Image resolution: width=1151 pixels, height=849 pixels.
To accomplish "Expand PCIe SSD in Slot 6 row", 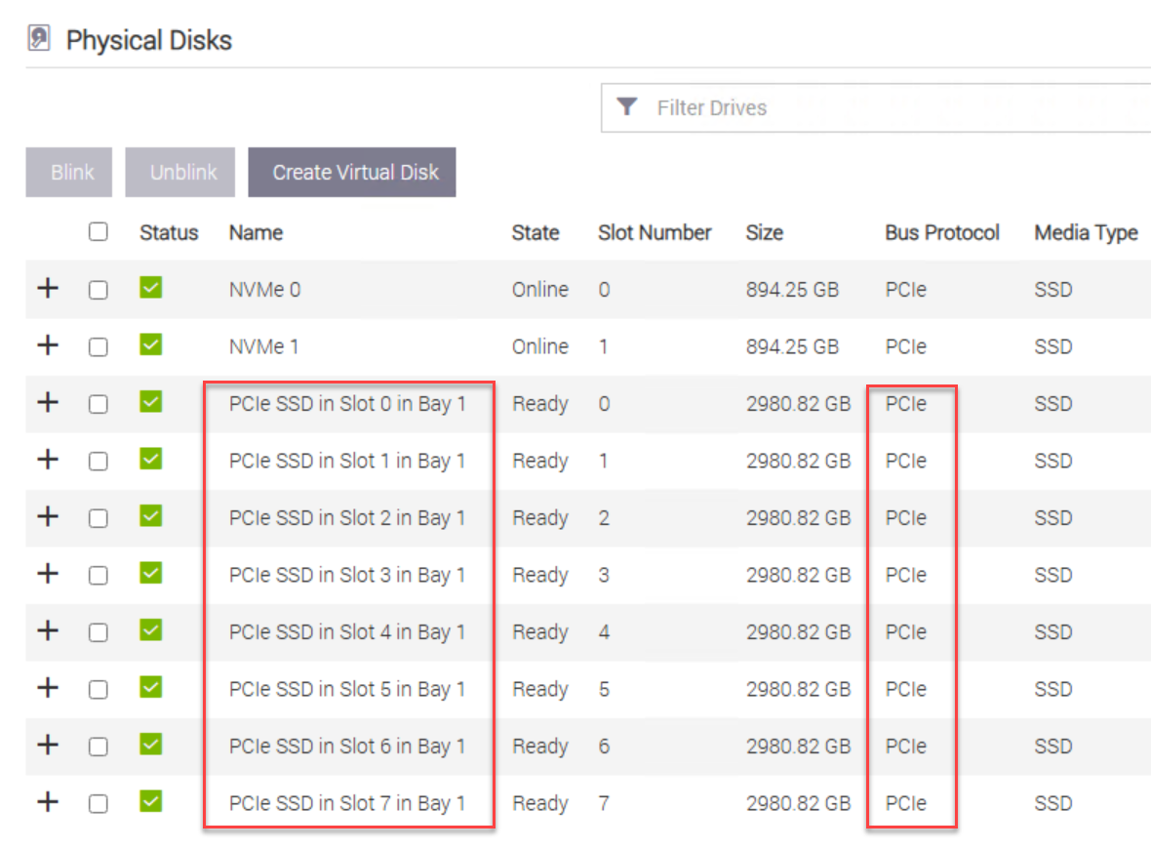I will (x=48, y=746).
